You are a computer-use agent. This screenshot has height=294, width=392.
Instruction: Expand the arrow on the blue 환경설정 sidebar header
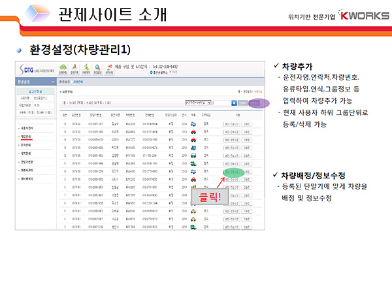tap(52, 82)
